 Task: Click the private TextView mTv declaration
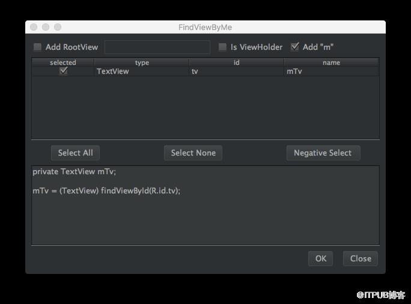point(74,171)
